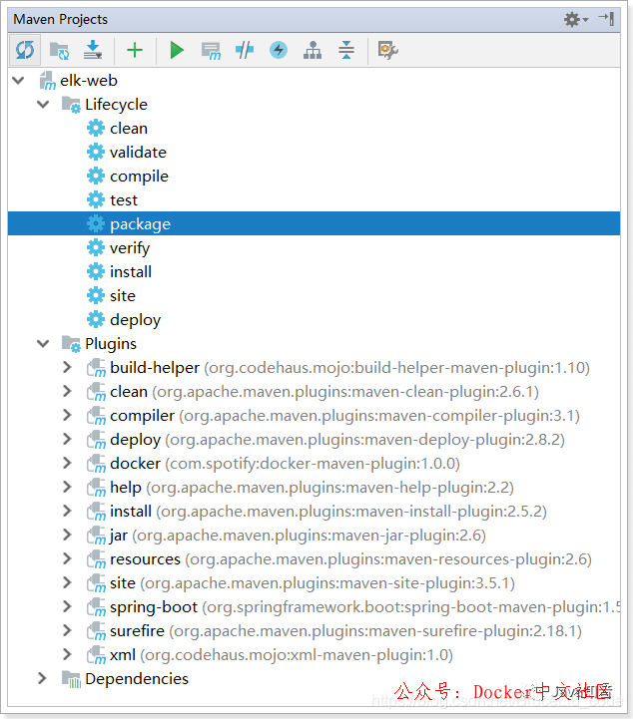
Task: Generate sources and update folders icon
Action: click(x=59, y=50)
